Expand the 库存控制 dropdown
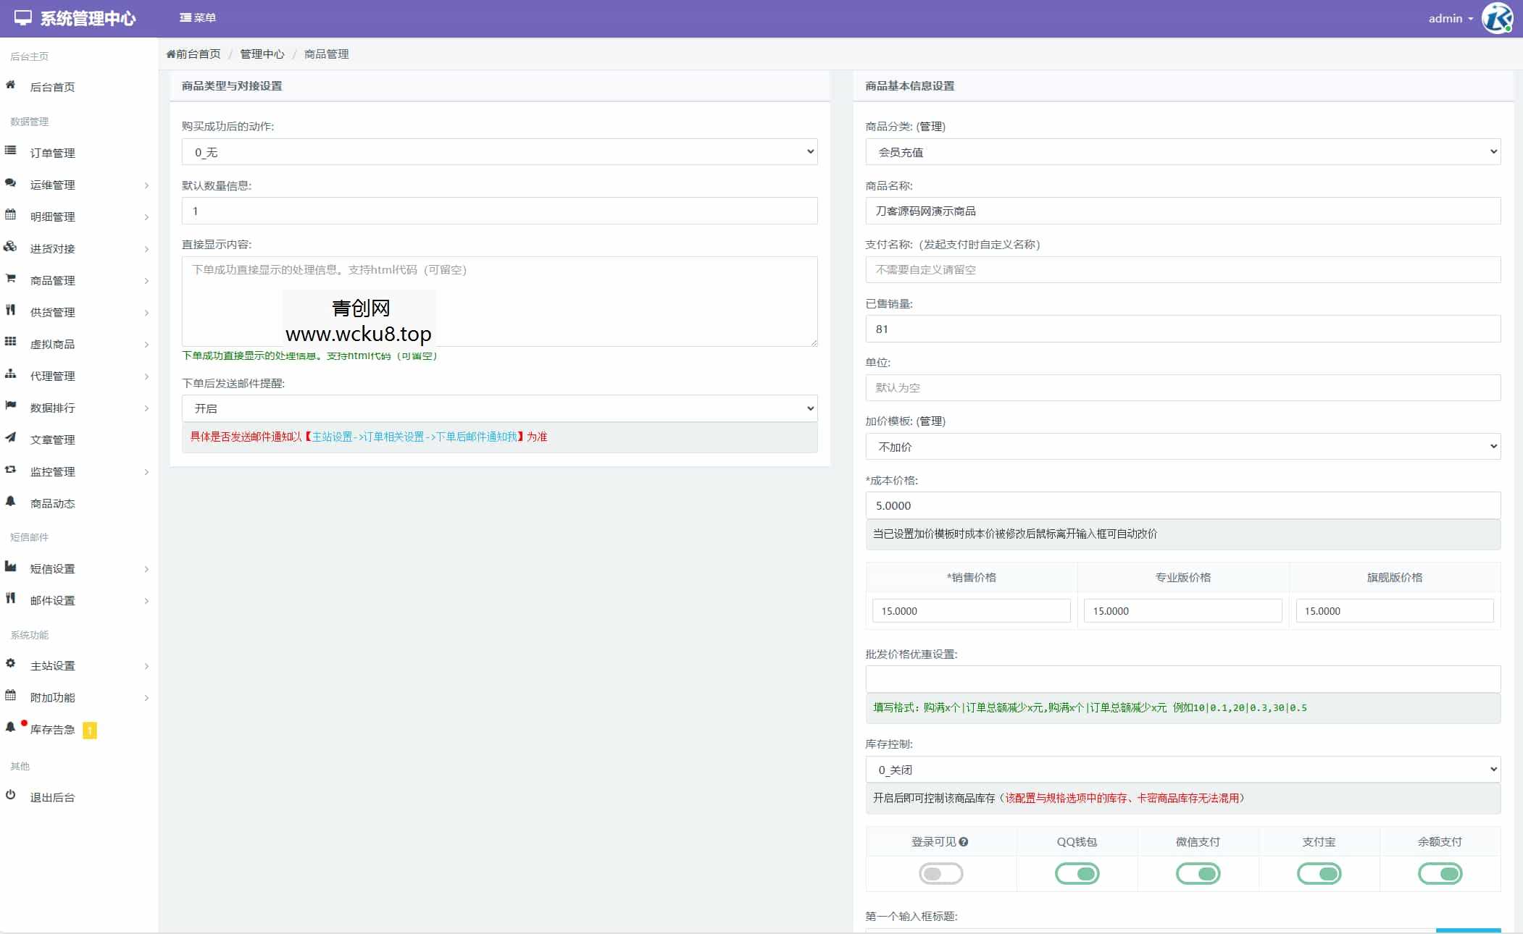The height and width of the screenshot is (934, 1523). [1182, 770]
